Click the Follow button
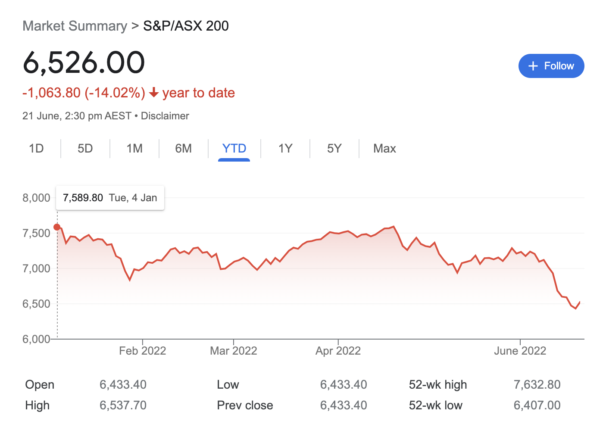Image resolution: width=606 pixels, height=424 pixels. tap(551, 66)
